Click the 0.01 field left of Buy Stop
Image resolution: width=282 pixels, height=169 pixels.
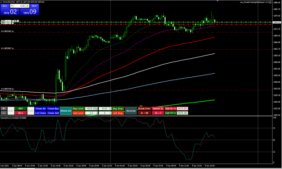105,108
